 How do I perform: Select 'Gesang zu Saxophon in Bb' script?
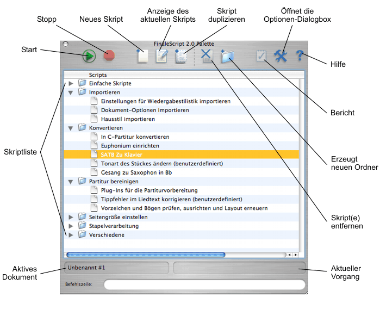[136, 172]
